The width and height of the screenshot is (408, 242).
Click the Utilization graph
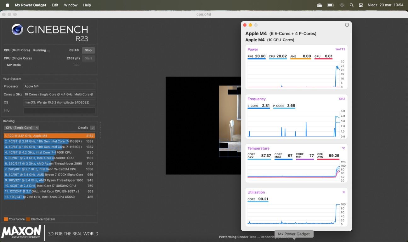[x=294, y=214]
